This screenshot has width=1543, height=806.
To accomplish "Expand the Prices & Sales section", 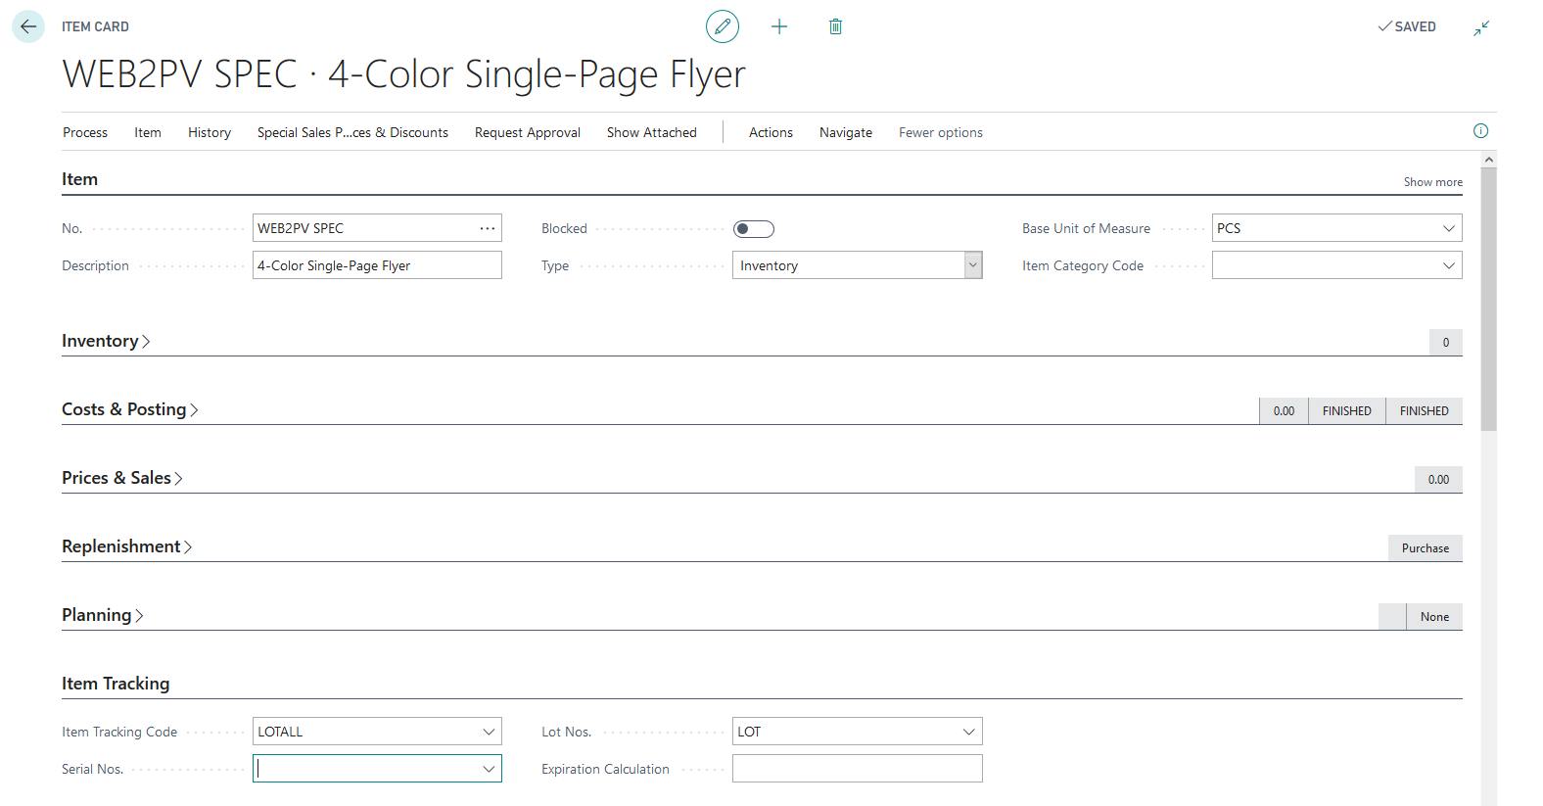I will (x=122, y=478).
